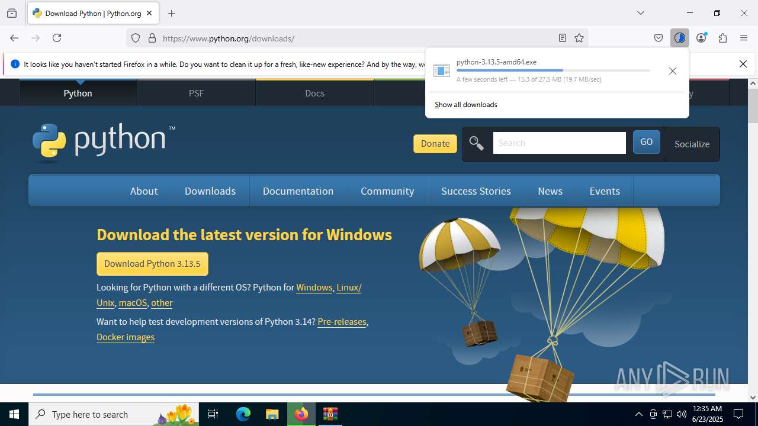This screenshot has height=426, width=758.
Task: Open File Explorer from taskbar
Action: pos(272,414)
